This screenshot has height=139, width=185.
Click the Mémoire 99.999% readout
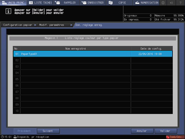pyautogui.click(x=169, y=15)
